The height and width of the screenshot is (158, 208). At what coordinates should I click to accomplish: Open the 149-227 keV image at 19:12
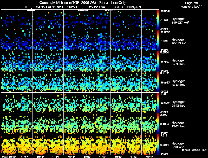(9, 20)
